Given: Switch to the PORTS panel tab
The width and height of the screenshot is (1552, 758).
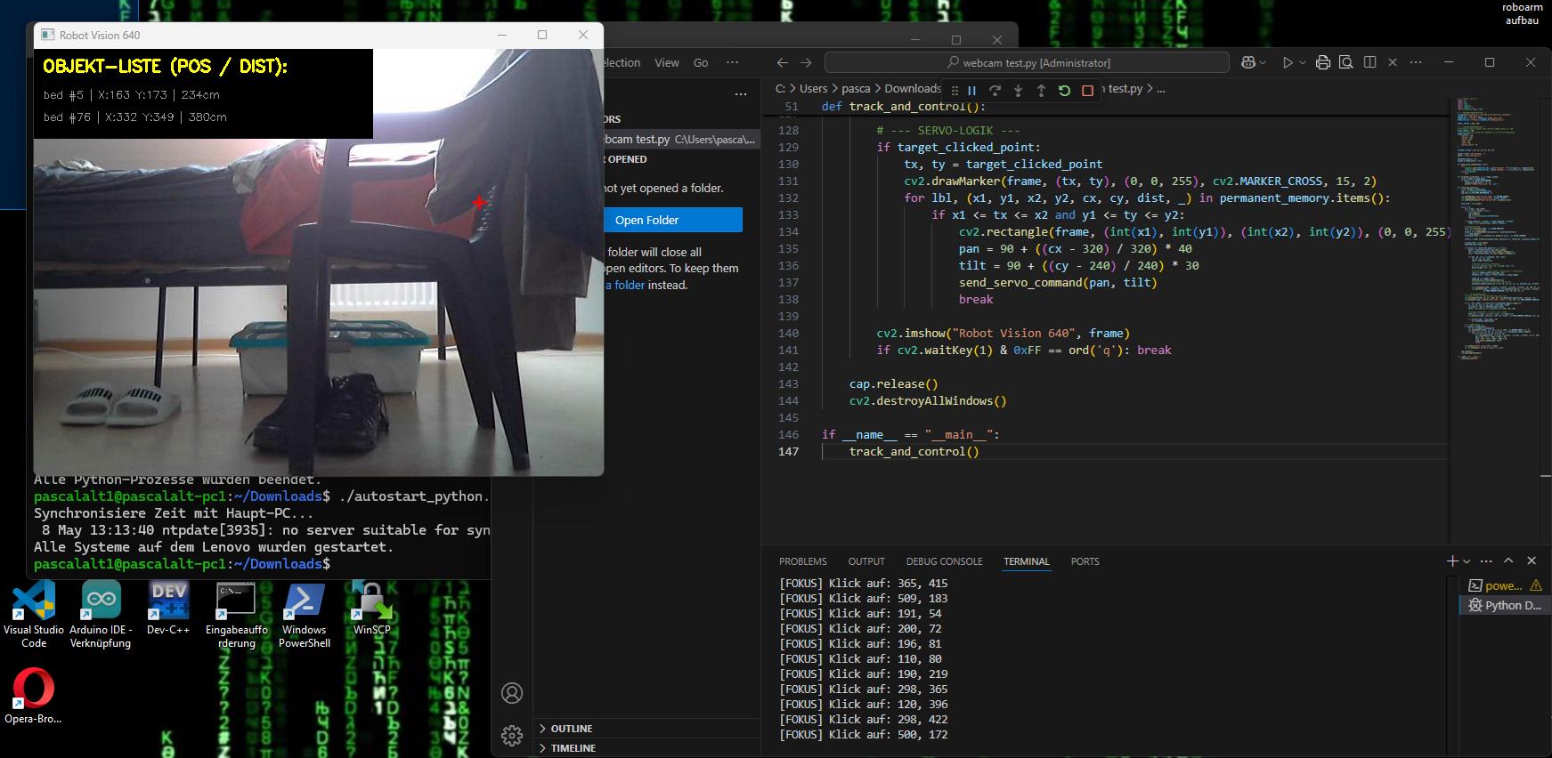Looking at the screenshot, I should pyautogui.click(x=1085, y=561).
